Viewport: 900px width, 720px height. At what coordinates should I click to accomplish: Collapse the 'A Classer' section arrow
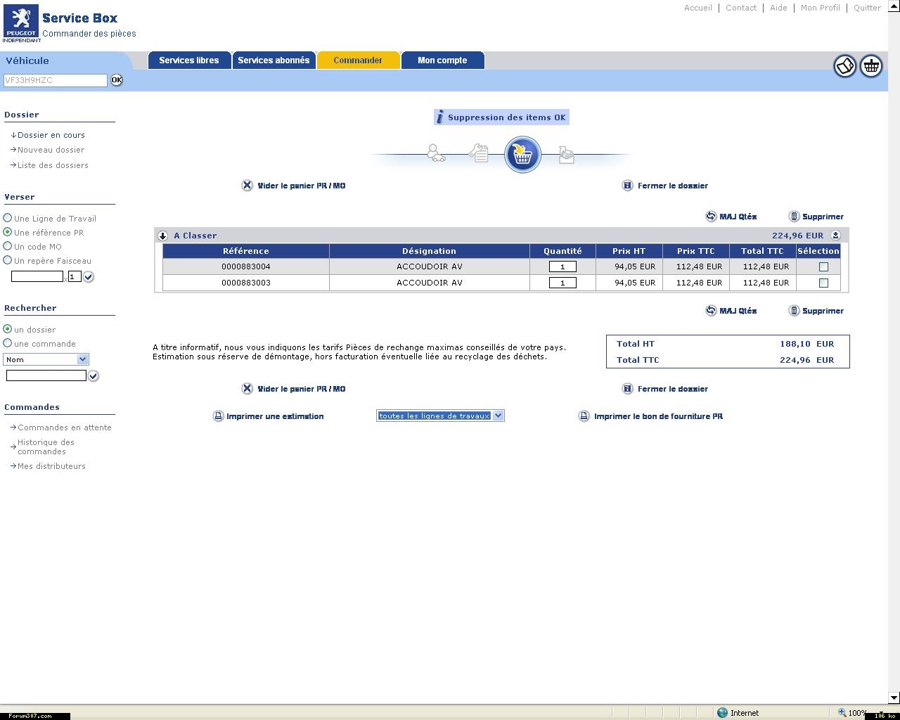163,236
